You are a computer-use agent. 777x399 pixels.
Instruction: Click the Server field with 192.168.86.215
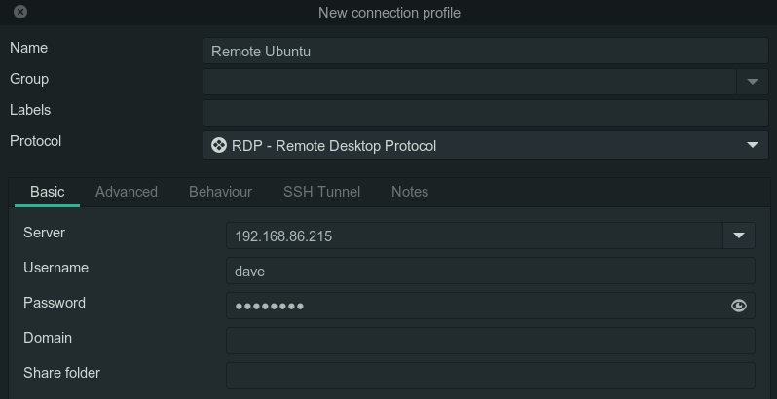pos(474,236)
